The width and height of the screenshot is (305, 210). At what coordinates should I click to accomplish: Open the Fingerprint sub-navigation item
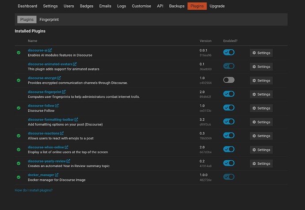[49, 19]
